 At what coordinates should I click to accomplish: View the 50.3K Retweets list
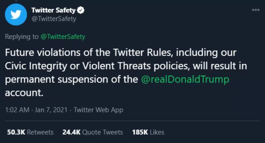pyautogui.click(x=30, y=132)
